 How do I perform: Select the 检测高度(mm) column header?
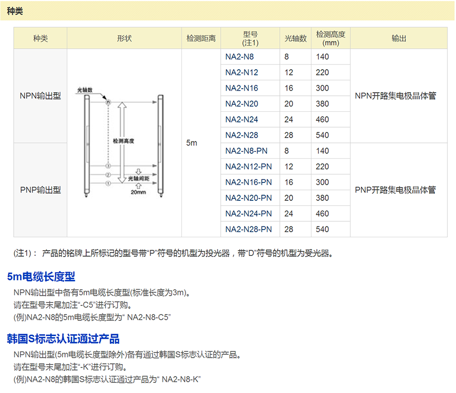point(330,38)
